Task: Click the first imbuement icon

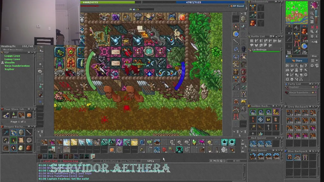Action: coord(253,7)
